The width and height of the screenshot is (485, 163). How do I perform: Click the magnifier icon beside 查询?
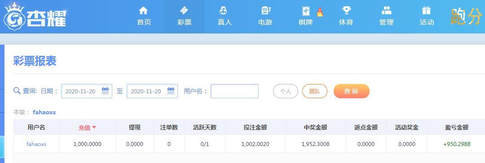coord(17,91)
